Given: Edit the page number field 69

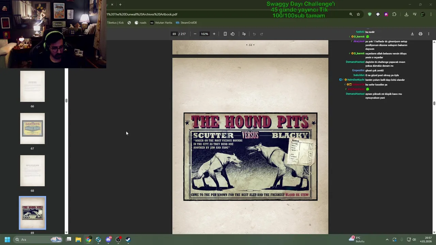Looking at the screenshot, I should click(174, 34).
